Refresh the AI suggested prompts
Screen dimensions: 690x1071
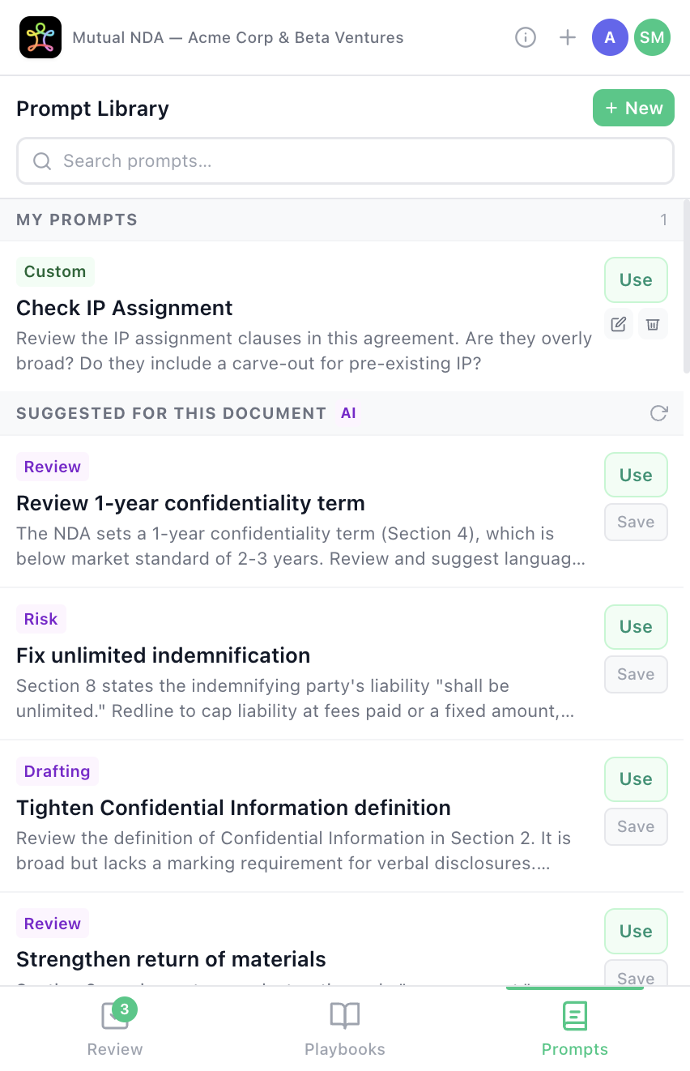point(659,413)
